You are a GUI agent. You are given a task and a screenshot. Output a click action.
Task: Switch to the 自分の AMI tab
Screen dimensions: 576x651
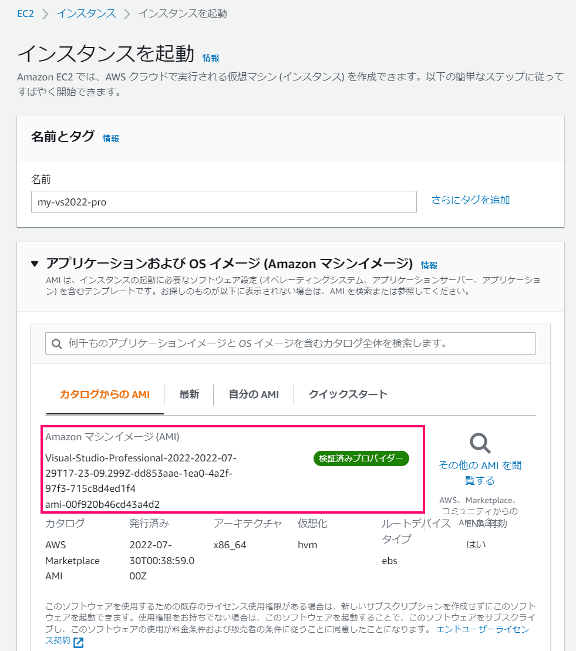click(x=254, y=394)
